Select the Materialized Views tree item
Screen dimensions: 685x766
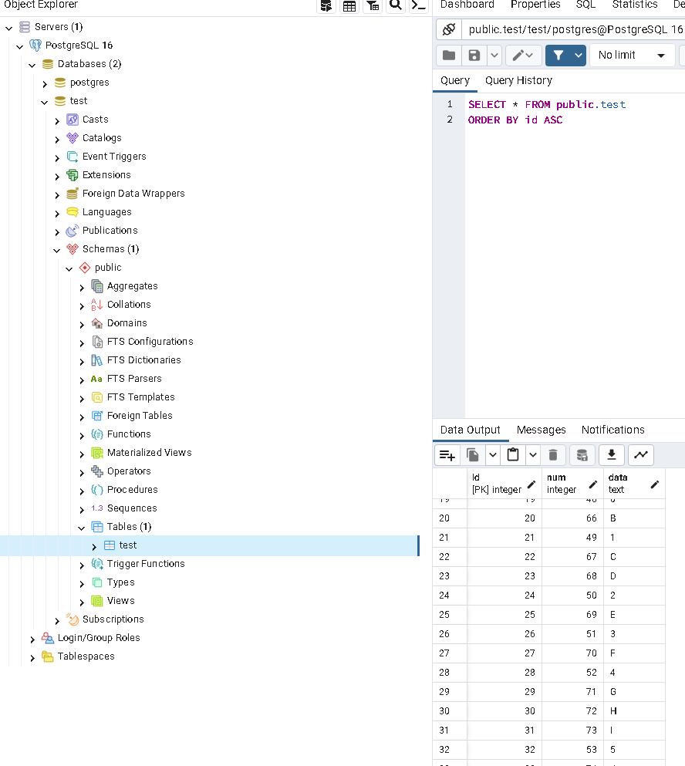click(x=149, y=453)
